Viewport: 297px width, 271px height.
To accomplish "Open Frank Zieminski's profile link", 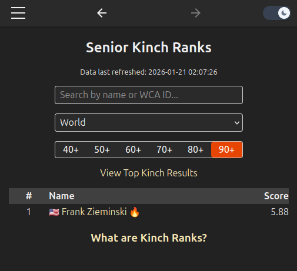I will [94, 212].
